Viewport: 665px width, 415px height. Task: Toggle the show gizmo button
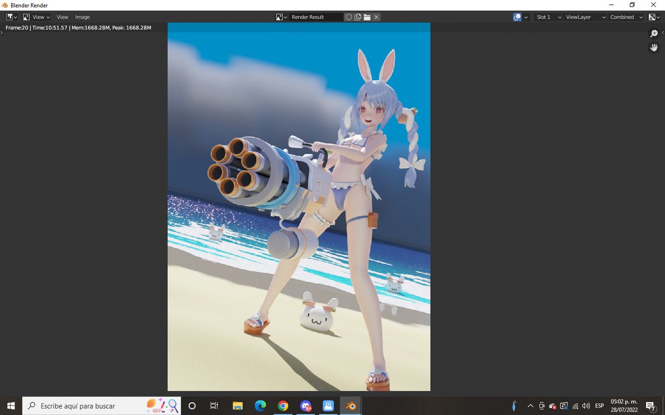(x=517, y=17)
